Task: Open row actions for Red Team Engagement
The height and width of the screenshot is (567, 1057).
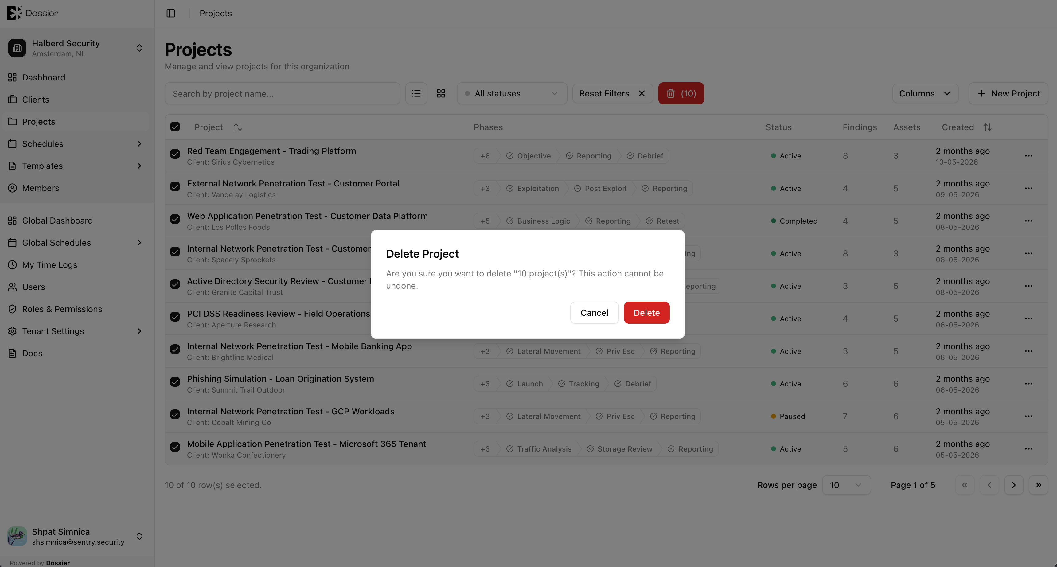Action: [x=1028, y=156]
